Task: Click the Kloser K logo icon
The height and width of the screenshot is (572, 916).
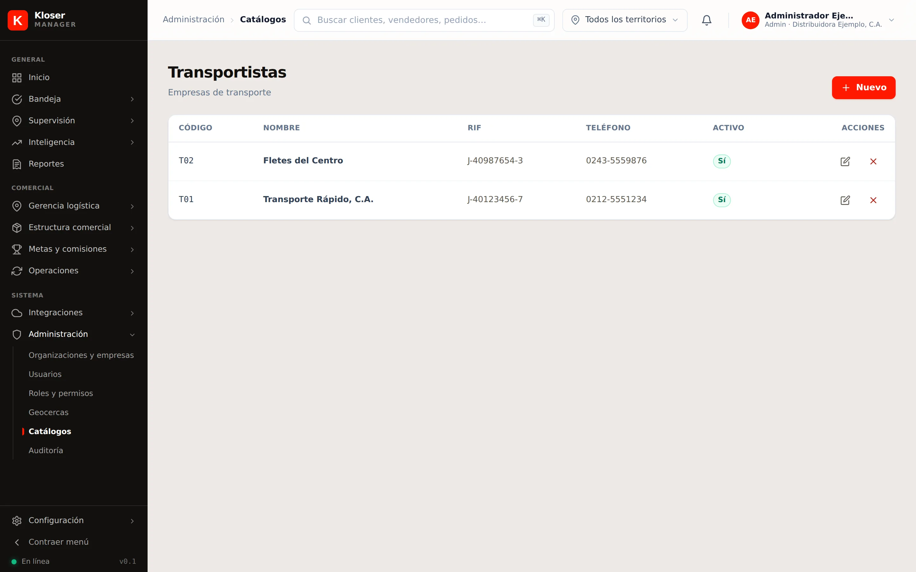Action: [17, 20]
